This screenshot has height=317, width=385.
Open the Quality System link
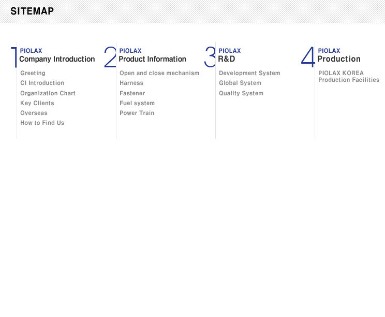pyautogui.click(x=241, y=93)
